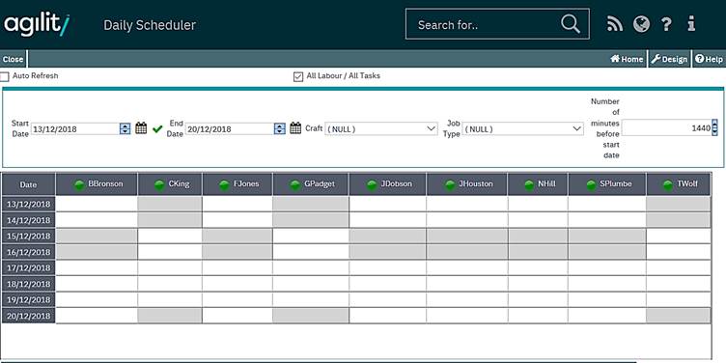Uncheck All Labour / All Tasks

pos(298,76)
